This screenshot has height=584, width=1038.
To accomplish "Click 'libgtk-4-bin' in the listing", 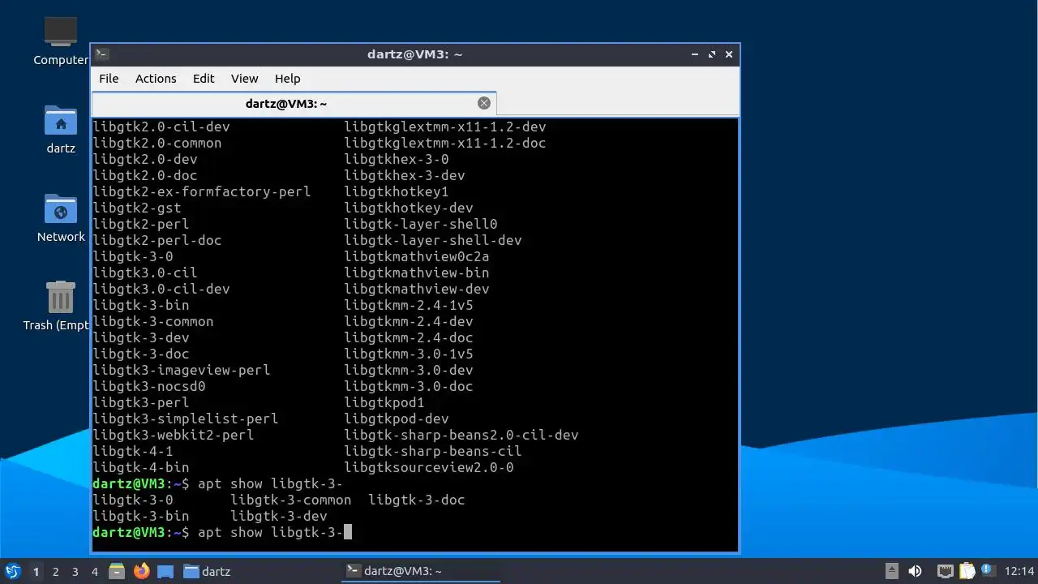I will click(x=141, y=467).
